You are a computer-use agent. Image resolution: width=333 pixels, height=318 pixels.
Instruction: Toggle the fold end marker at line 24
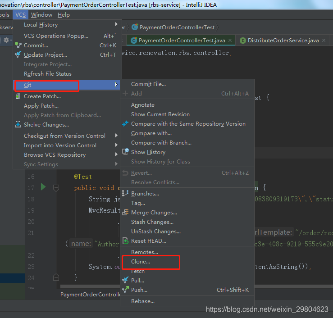[56, 277]
